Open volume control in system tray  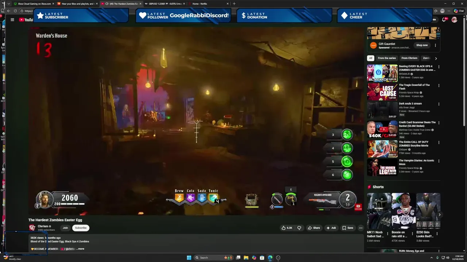click(448, 258)
